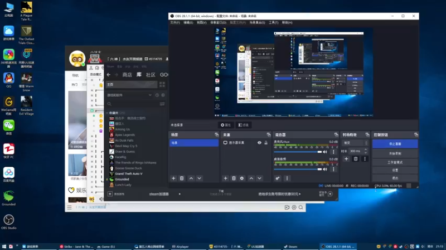Pop out the Scenes dock panel icon

pos(216,134)
